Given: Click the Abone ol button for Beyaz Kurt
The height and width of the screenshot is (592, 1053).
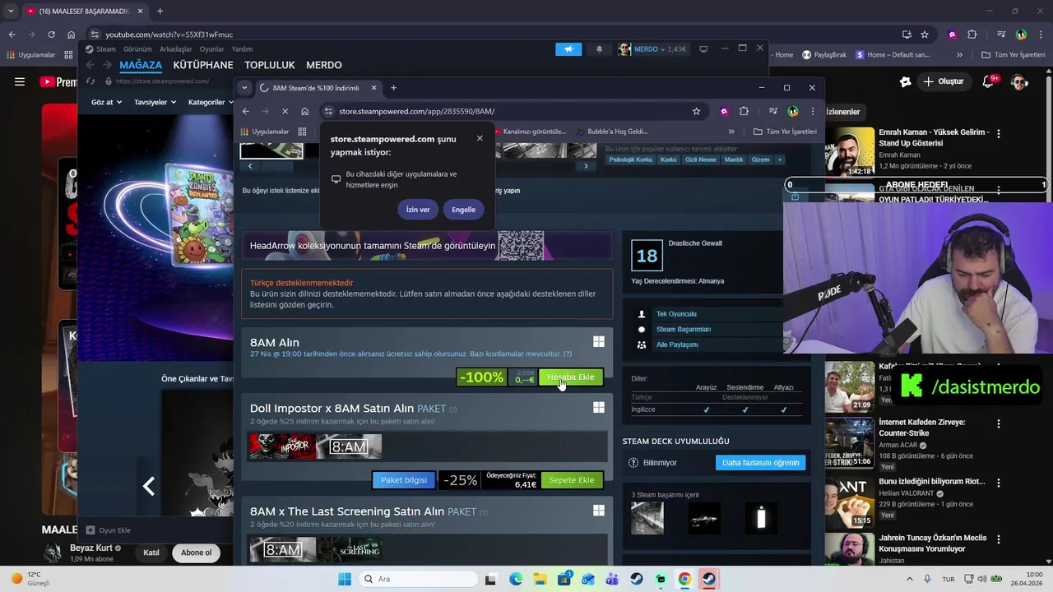Looking at the screenshot, I should coord(197,553).
